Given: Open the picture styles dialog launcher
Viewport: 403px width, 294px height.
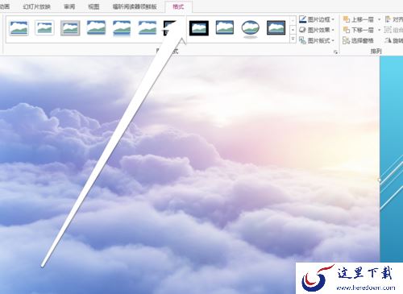Looking at the screenshot, I should pos(335,52).
